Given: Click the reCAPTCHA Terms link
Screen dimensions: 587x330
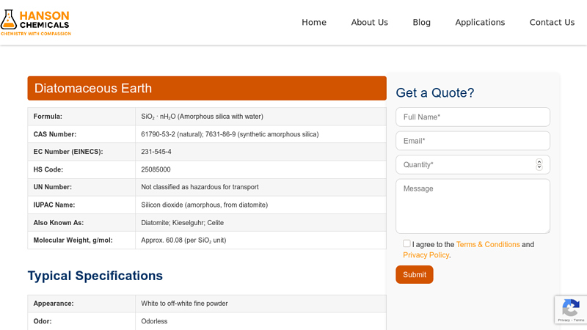Looking at the screenshot, I should pos(579,320).
